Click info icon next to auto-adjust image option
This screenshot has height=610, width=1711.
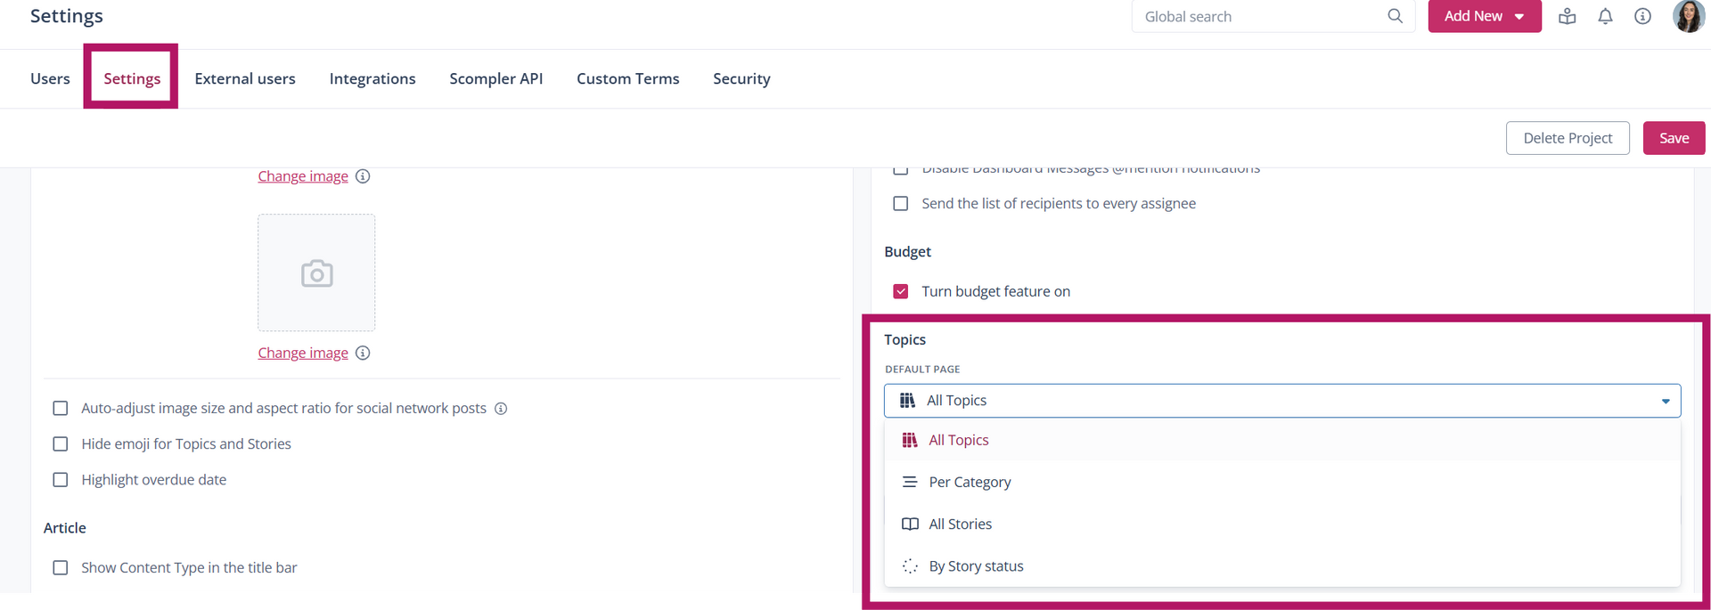point(501,409)
